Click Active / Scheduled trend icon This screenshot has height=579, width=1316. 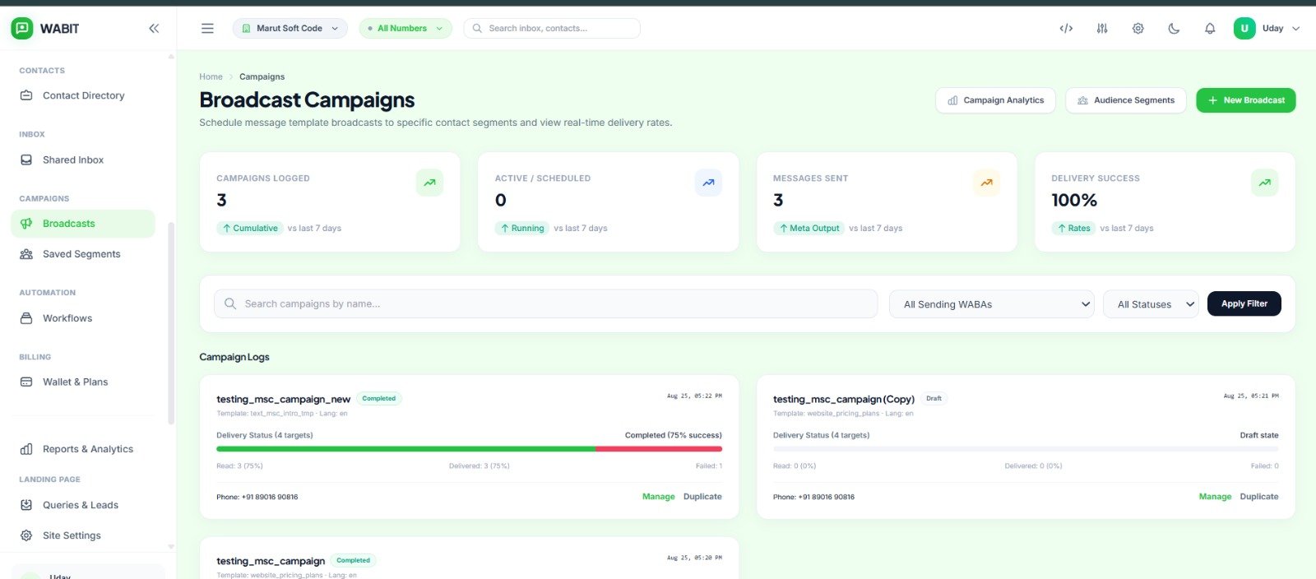[708, 183]
